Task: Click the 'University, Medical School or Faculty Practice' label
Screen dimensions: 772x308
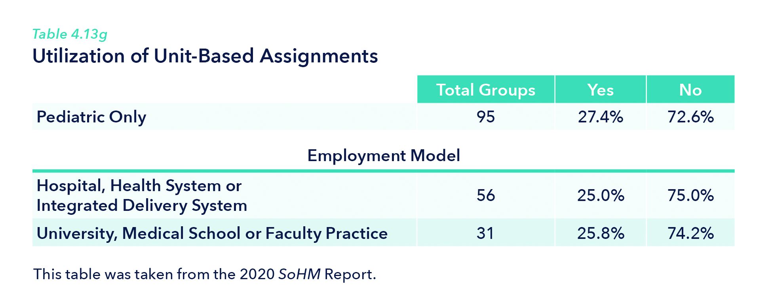Action: tap(212, 233)
